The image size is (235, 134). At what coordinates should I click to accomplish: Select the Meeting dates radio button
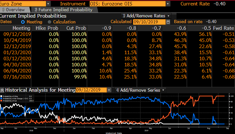point(23,22)
